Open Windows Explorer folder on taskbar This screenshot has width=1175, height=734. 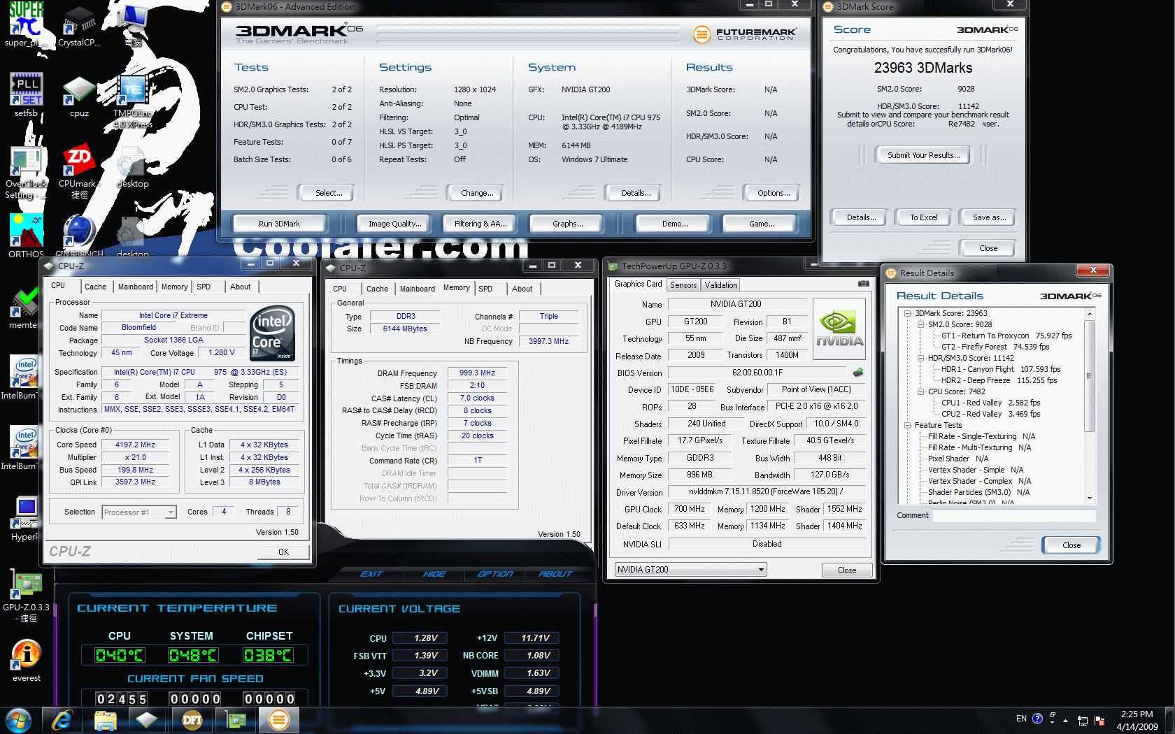click(x=105, y=720)
